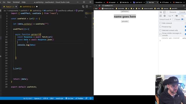Click the site info icon beside localhost
Image resolution: width=186 pixels, height=104 pixels.
pos(103,5)
